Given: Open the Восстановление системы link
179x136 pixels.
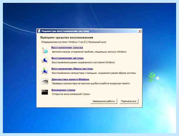Looking at the screenshot, I should [x=68, y=58].
